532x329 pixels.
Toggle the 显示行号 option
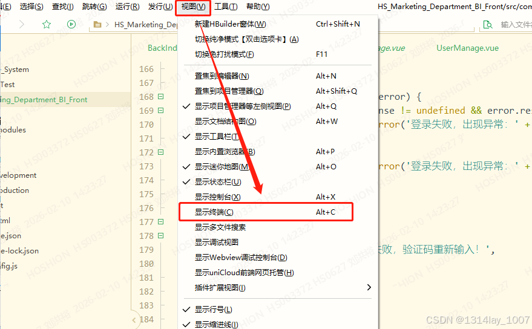[x=213, y=310]
